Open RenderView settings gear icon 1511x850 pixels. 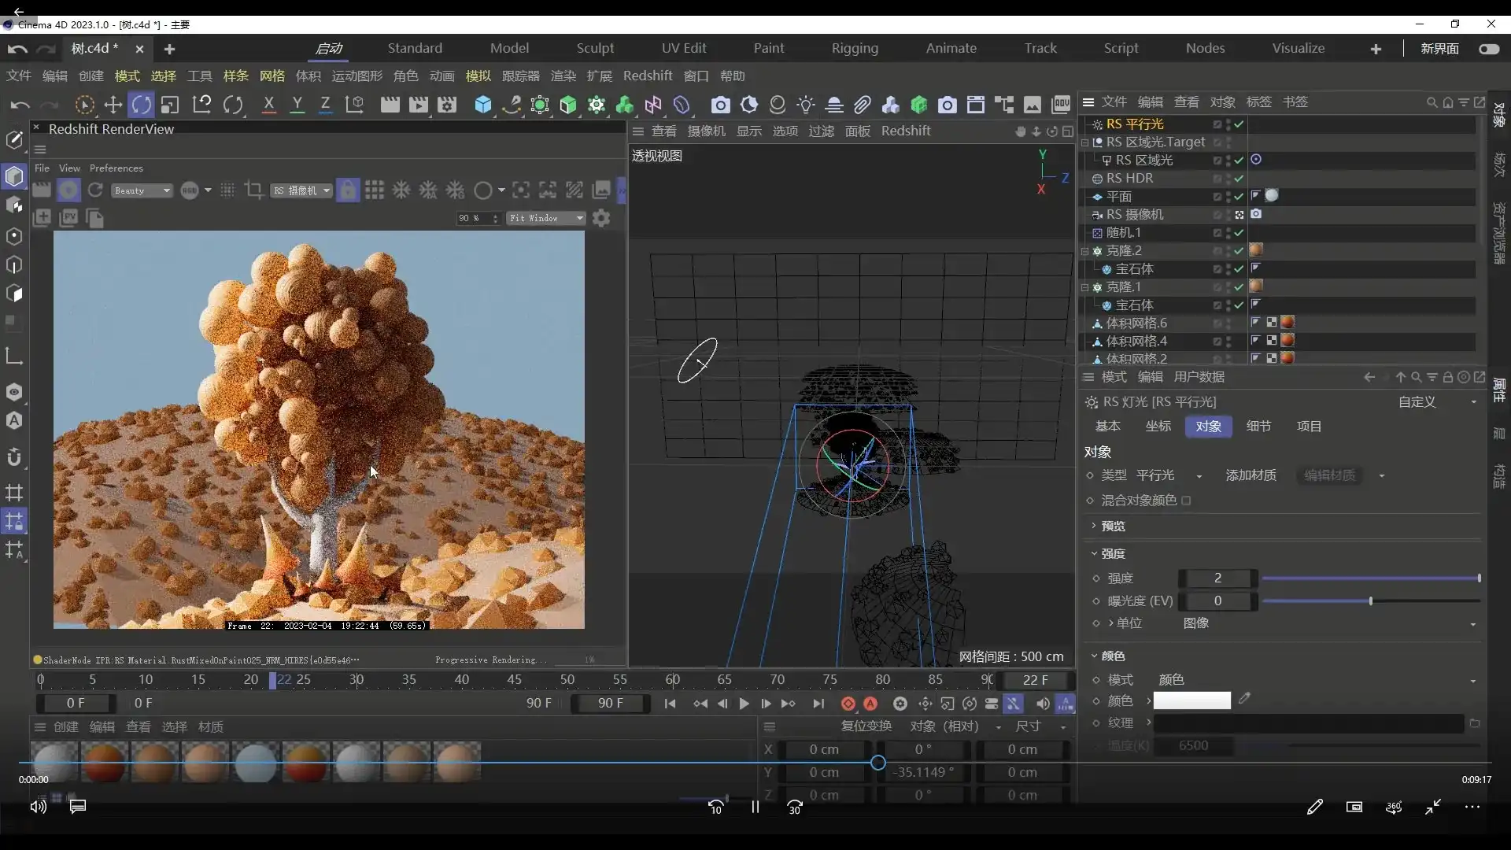pos(601,218)
